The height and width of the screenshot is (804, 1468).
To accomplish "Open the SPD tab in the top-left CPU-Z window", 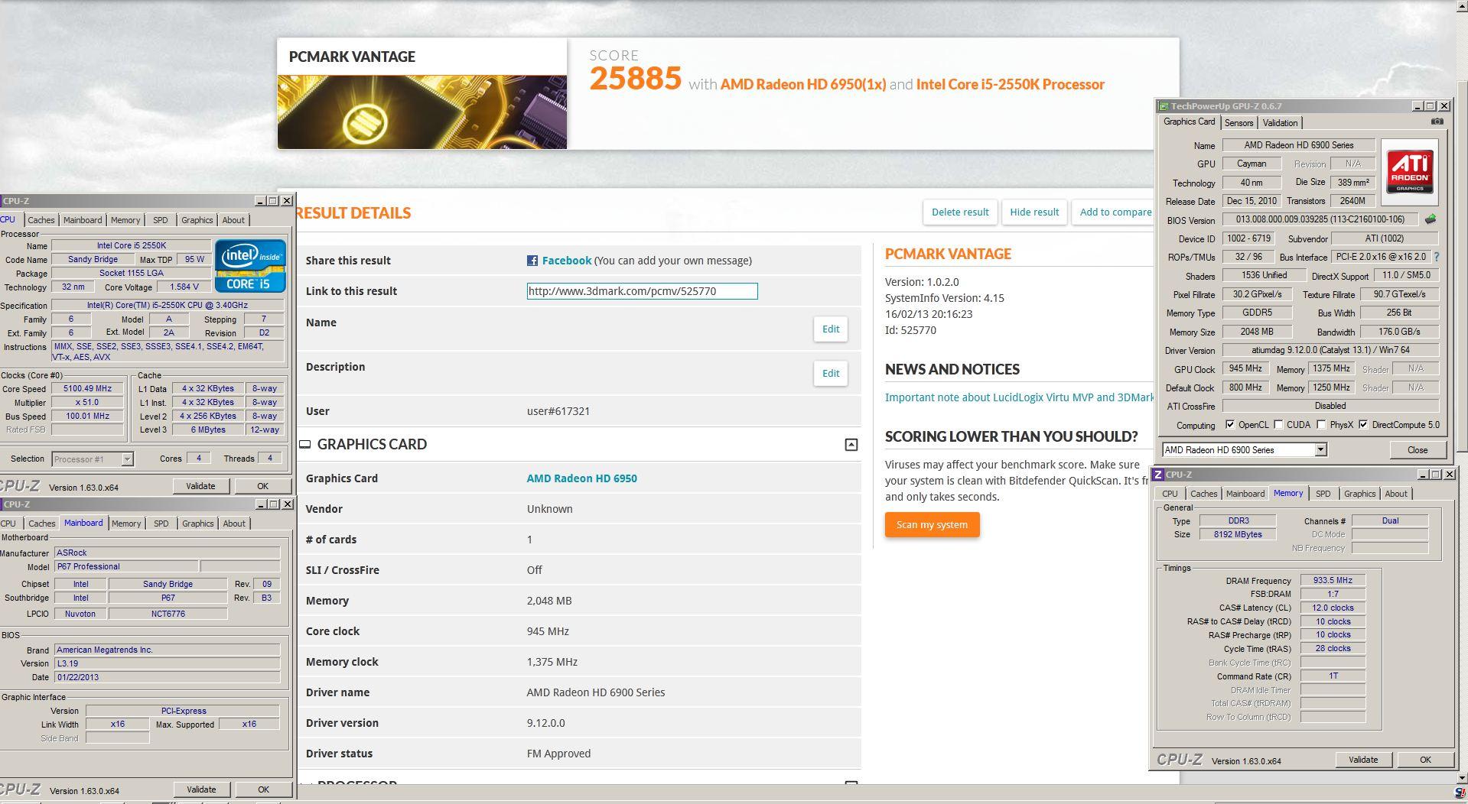I will 160,220.
